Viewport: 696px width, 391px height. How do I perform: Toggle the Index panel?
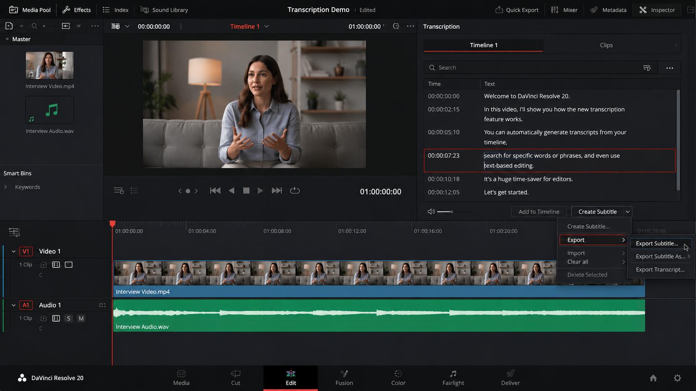(x=115, y=10)
